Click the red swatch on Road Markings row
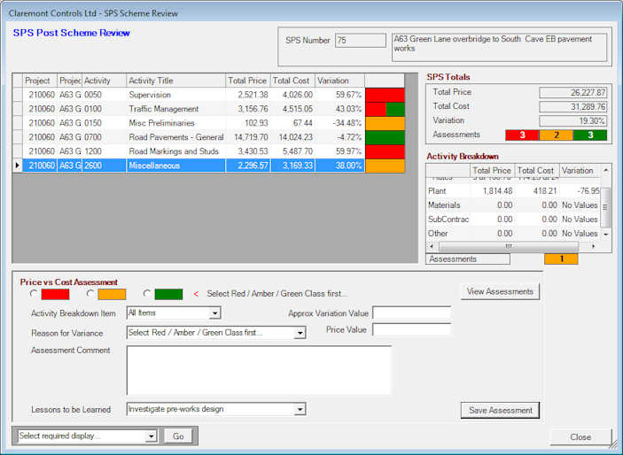 tap(385, 151)
